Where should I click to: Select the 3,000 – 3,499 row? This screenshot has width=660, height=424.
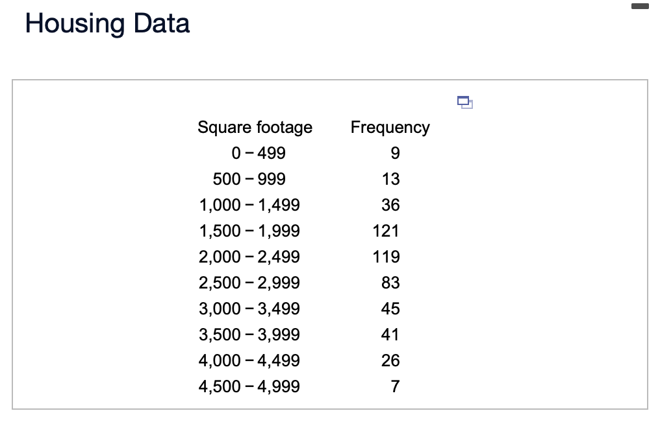(x=249, y=309)
